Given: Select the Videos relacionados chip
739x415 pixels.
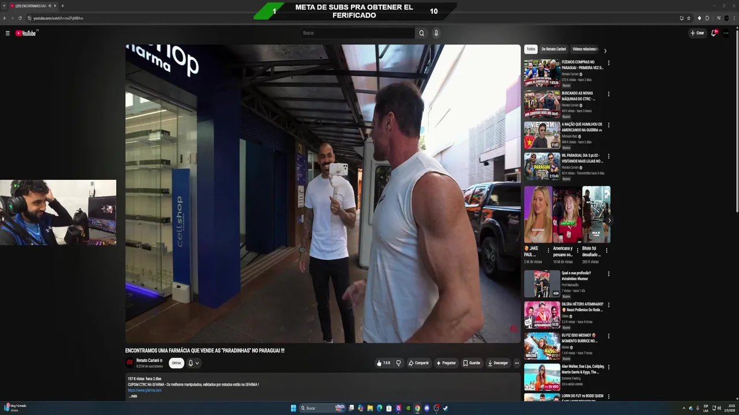Looking at the screenshot, I should (x=585, y=49).
